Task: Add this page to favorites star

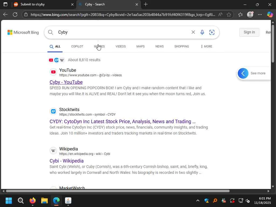Action: tap(229, 15)
